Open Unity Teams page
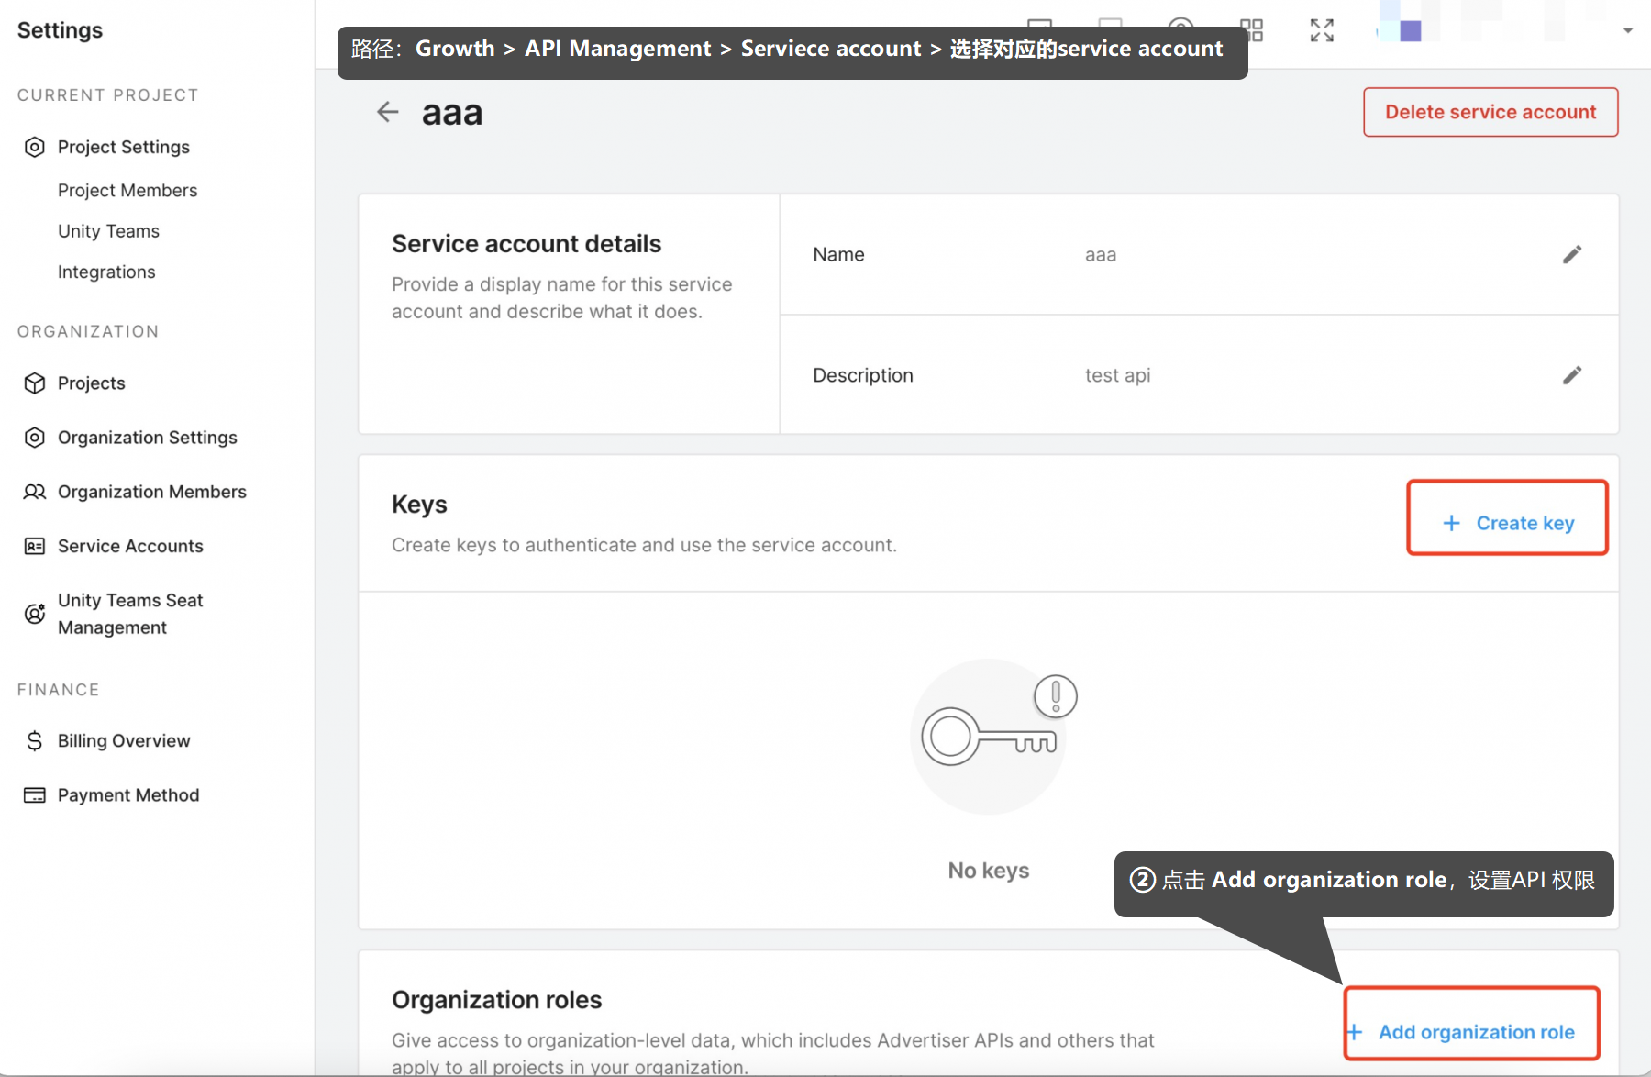 [108, 231]
